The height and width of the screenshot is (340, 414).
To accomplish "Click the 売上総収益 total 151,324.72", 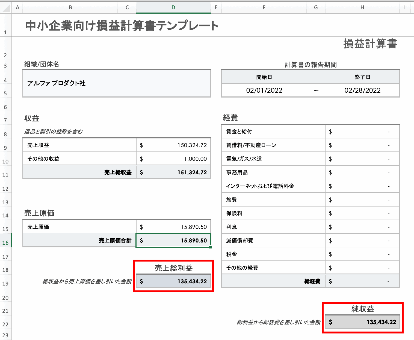I will (x=173, y=172).
